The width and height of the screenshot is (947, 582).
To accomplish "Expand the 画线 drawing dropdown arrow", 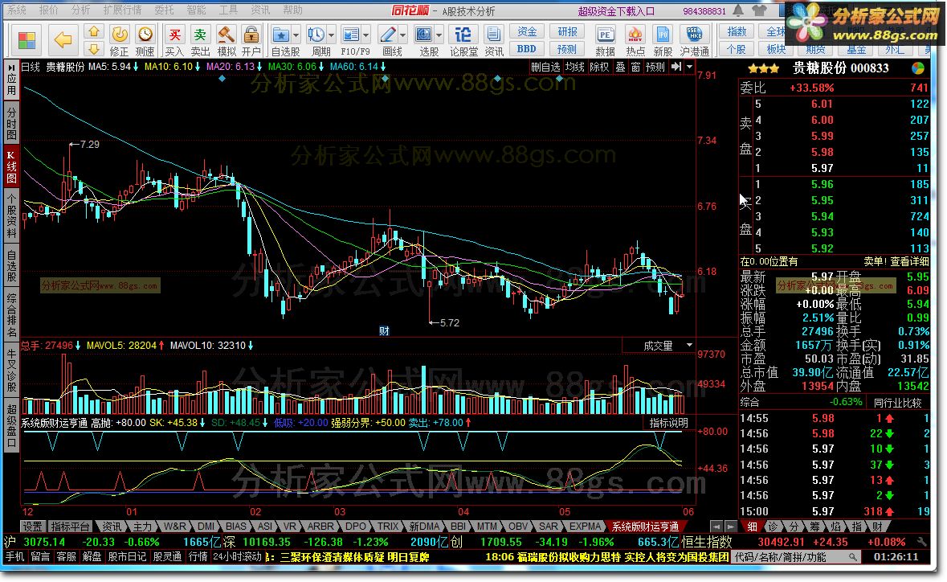I will 403,35.
